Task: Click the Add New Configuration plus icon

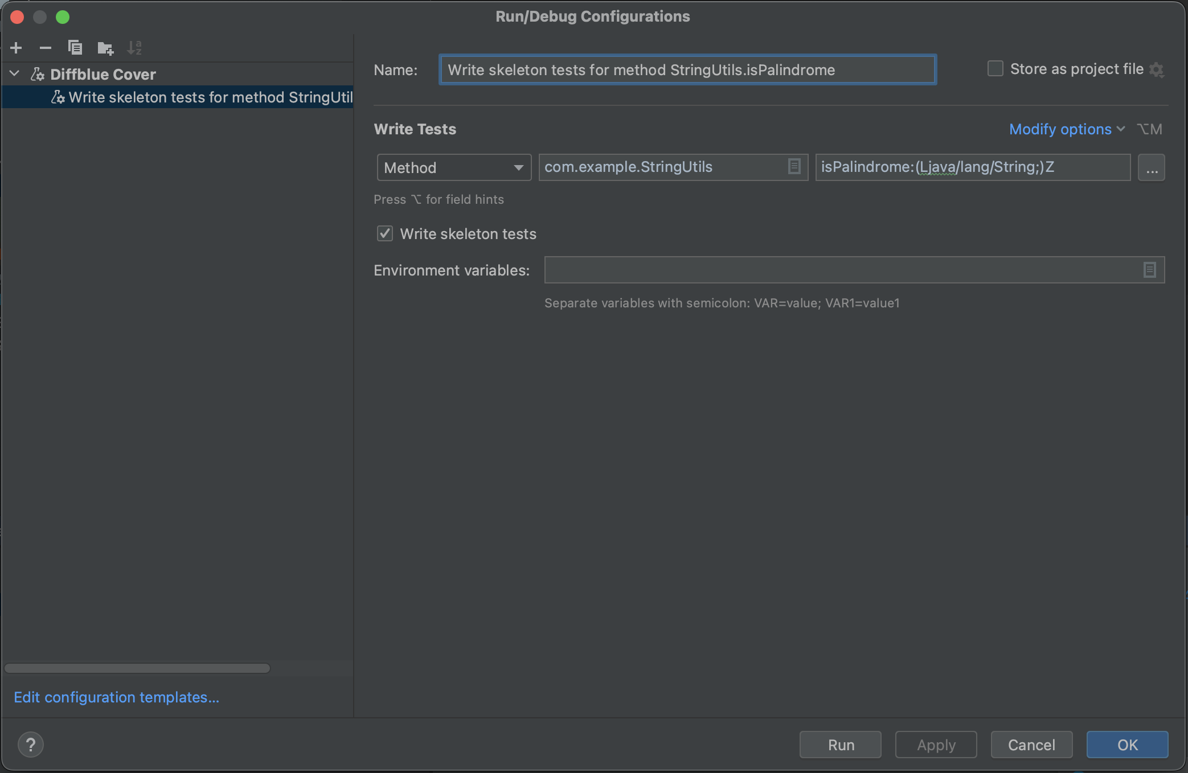Action: [x=17, y=48]
